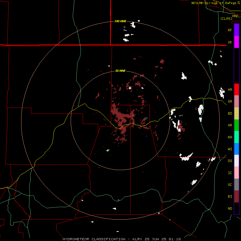Click the white DS legend swatch
This screenshot has height=241, width=241.
pyautogui.click(x=236, y=161)
